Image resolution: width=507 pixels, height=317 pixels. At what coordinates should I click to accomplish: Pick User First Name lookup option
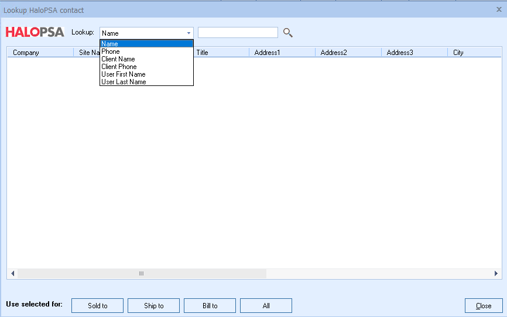[x=146, y=74]
